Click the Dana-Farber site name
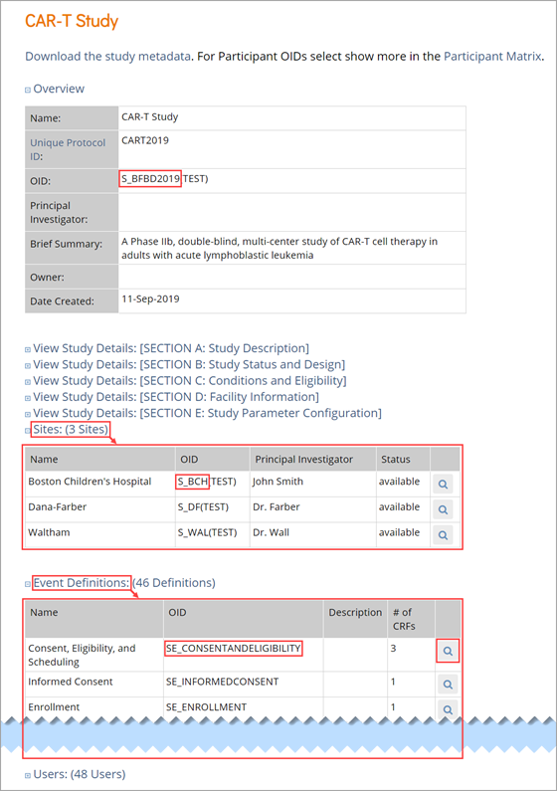The image size is (557, 791). click(x=58, y=506)
